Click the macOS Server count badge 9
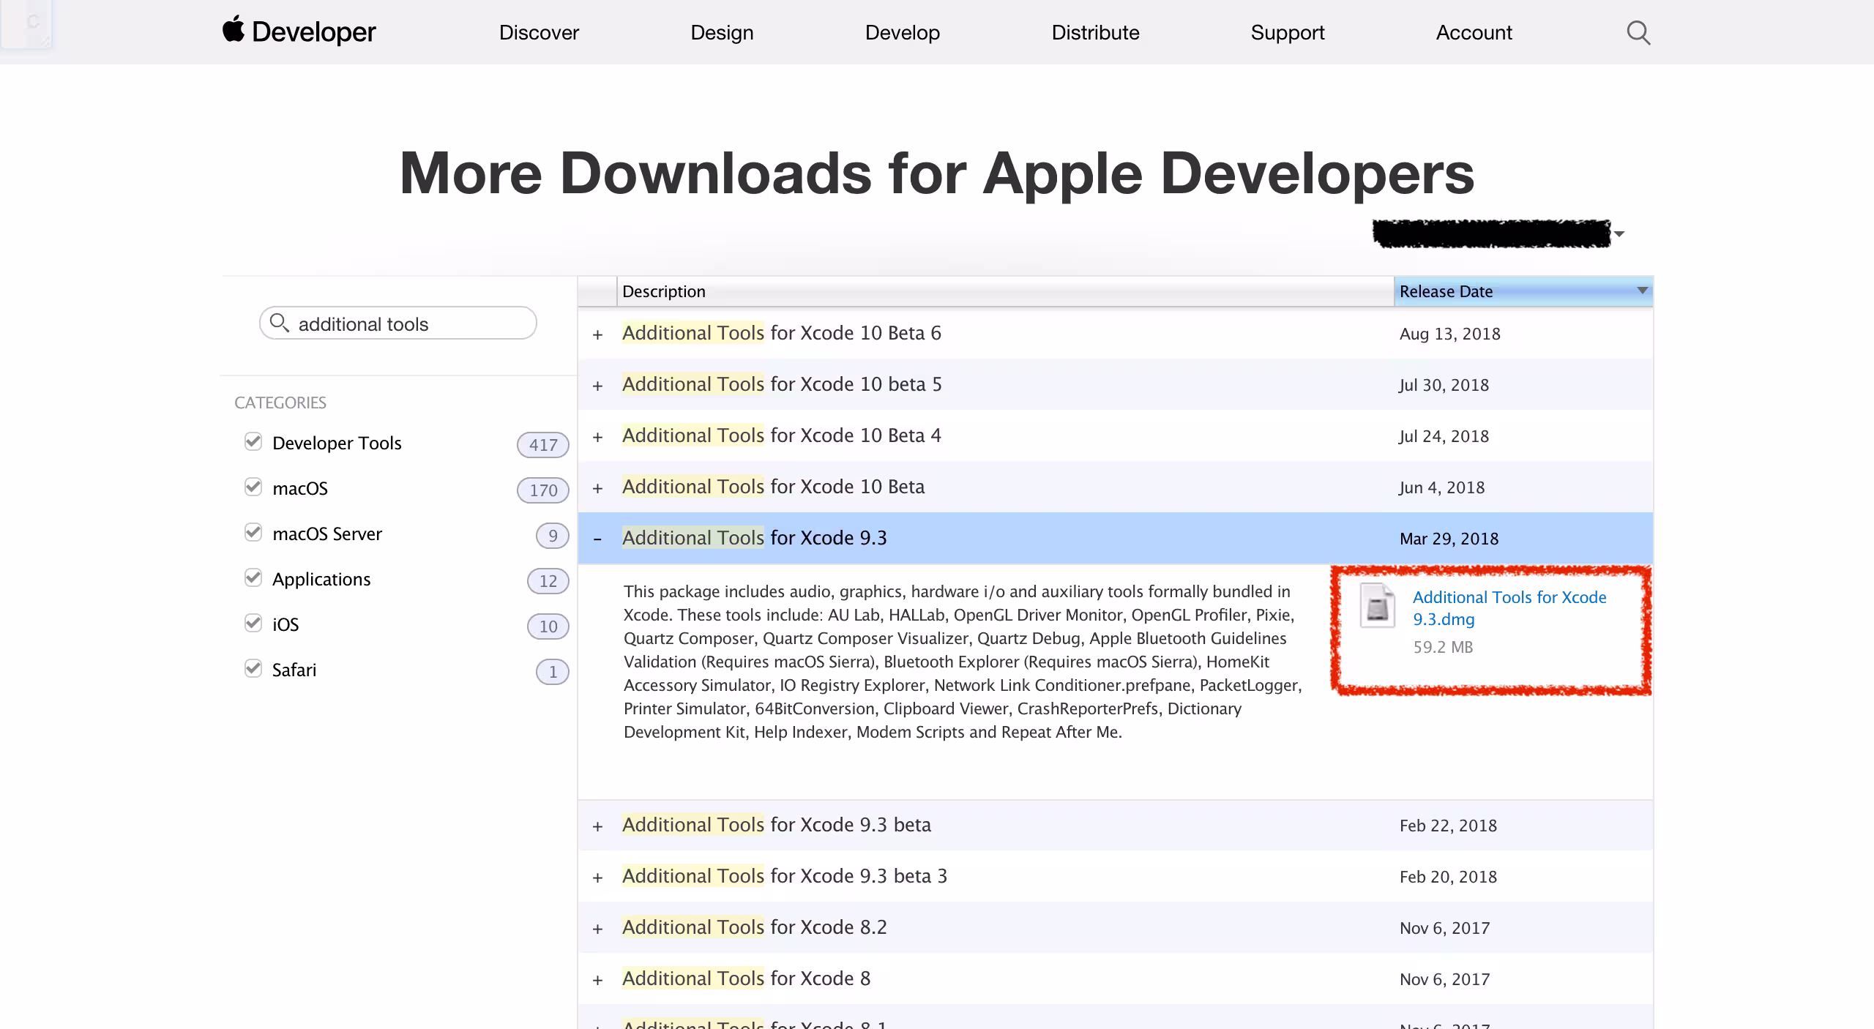This screenshot has width=1874, height=1029. click(x=553, y=535)
